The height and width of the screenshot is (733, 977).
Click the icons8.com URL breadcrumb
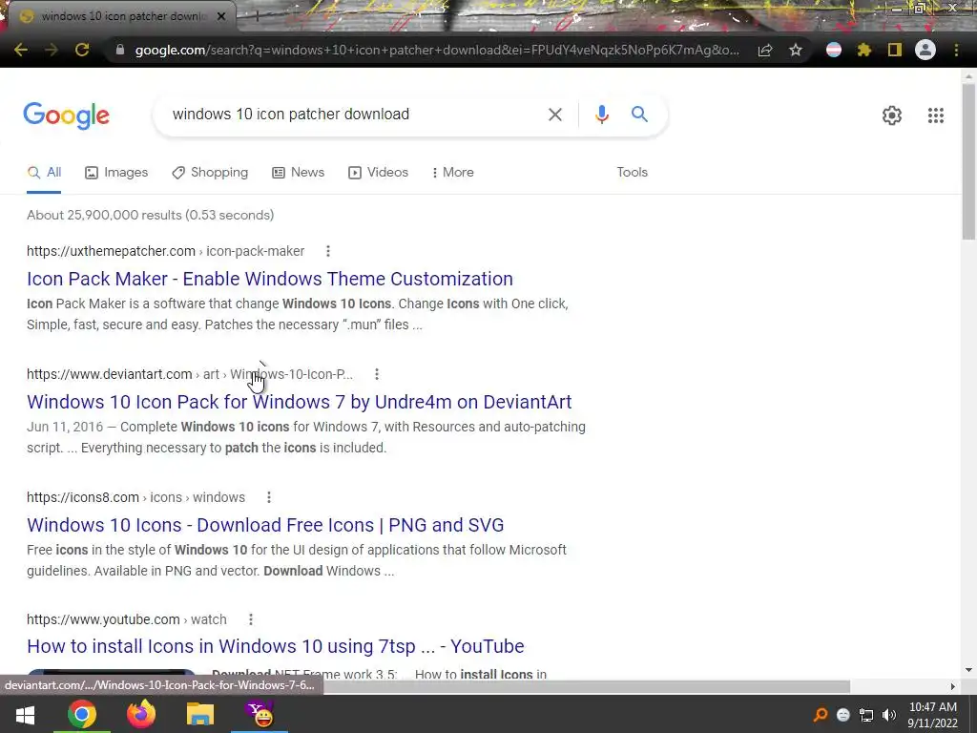(135, 497)
